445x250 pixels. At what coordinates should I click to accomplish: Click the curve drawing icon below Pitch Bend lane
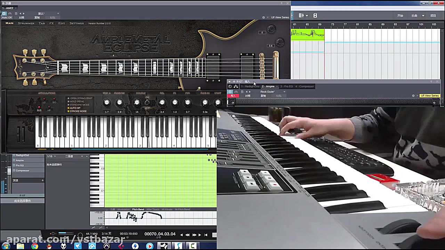[94, 227]
